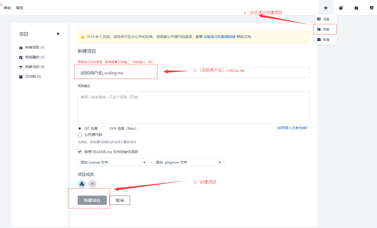
Task: Click the 新建项目 button
Action: point(92,200)
